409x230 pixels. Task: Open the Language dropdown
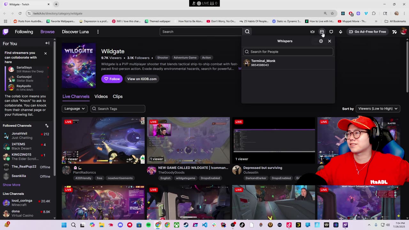click(x=74, y=109)
